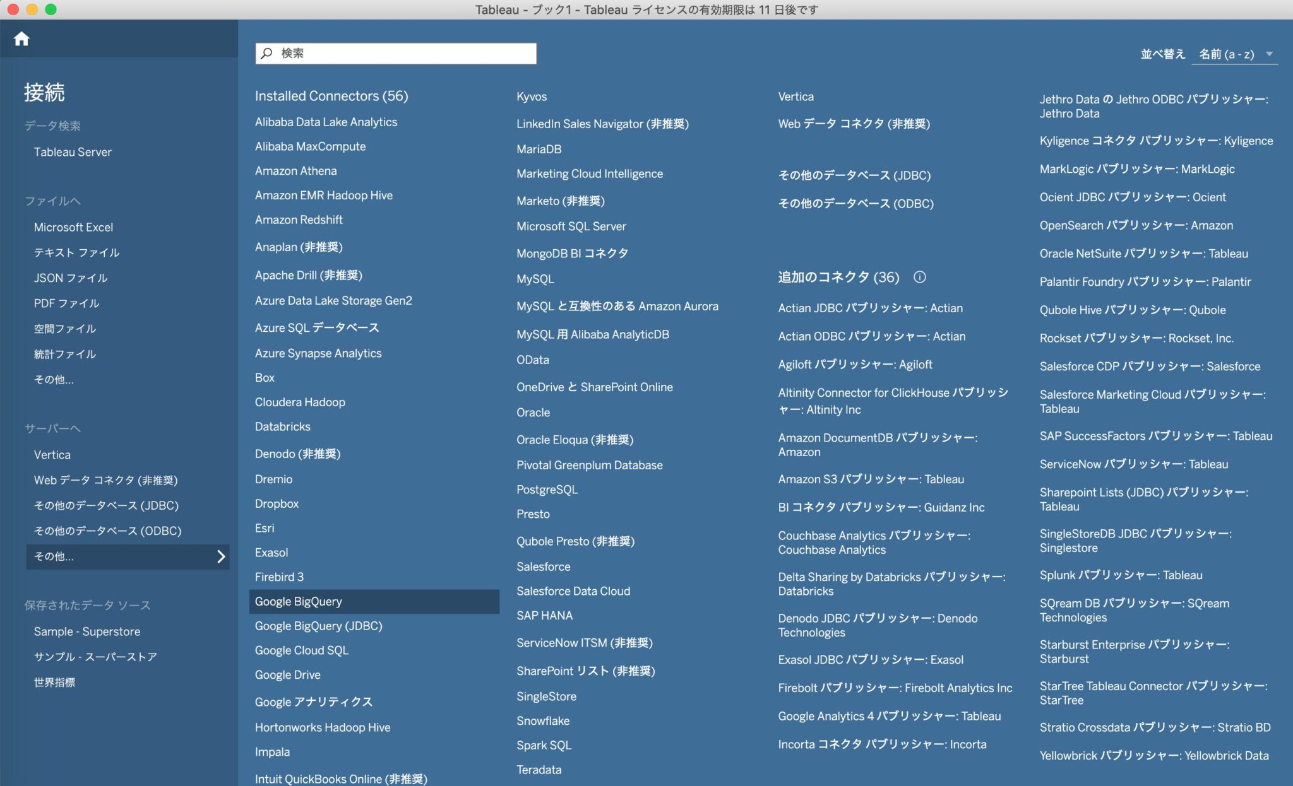Select the MySQL connector
This screenshot has height=786, width=1293.
535,278
